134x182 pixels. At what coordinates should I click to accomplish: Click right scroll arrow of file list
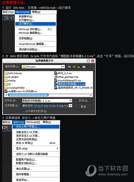(x=91, y=95)
